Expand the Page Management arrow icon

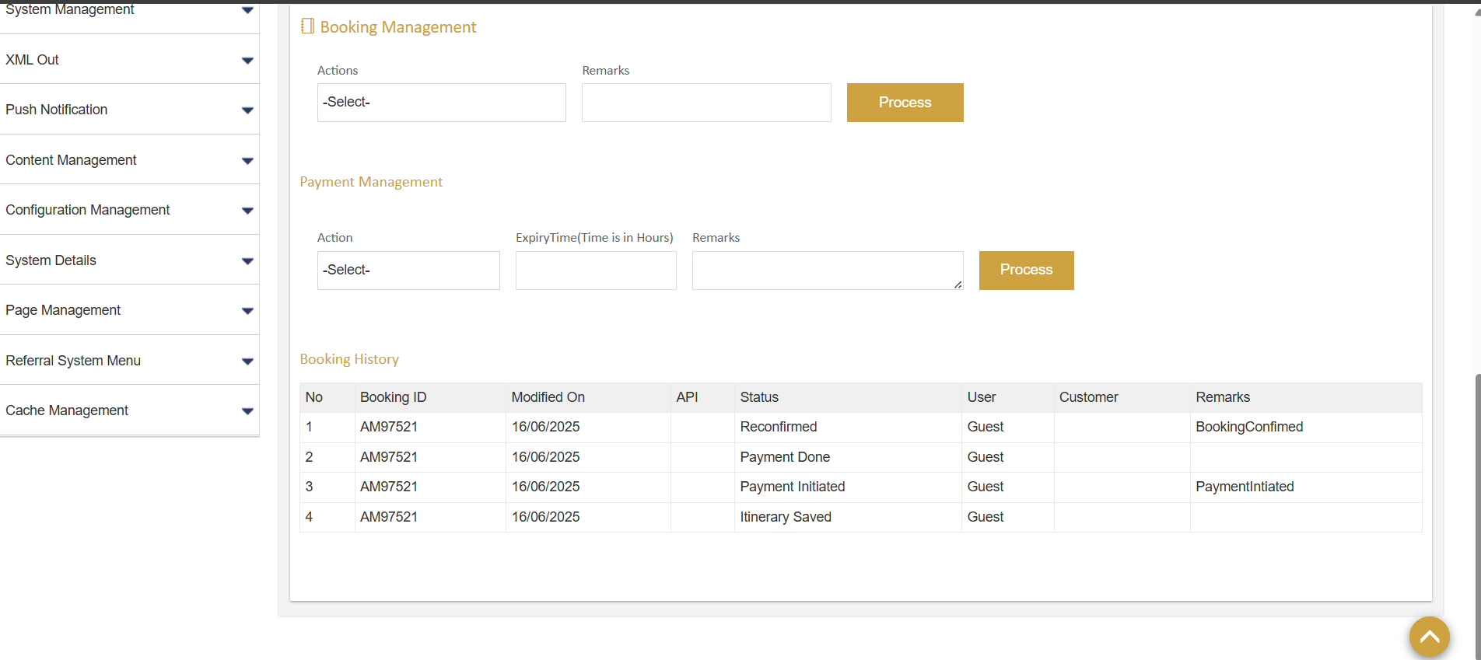click(247, 311)
